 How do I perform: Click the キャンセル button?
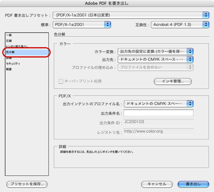pyautogui.click(x=157, y=184)
